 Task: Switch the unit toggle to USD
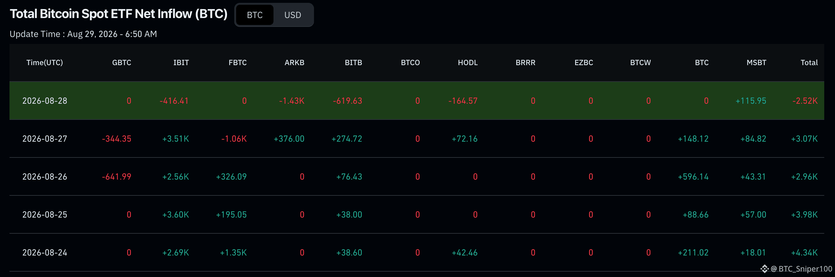click(292, 15)
